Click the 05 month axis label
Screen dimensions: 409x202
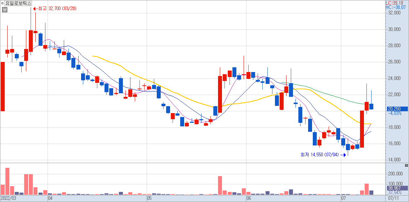150,198
